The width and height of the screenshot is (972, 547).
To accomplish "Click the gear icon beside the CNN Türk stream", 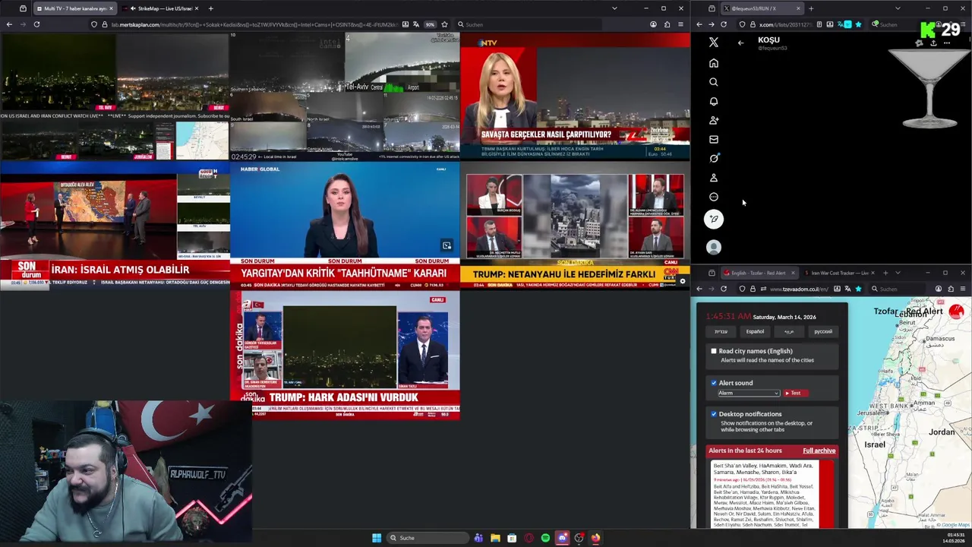I will pos(682,282).
